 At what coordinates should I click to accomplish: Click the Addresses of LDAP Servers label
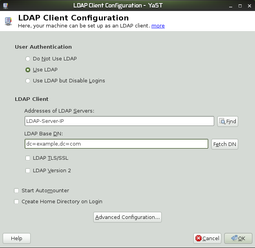[59, 111]
